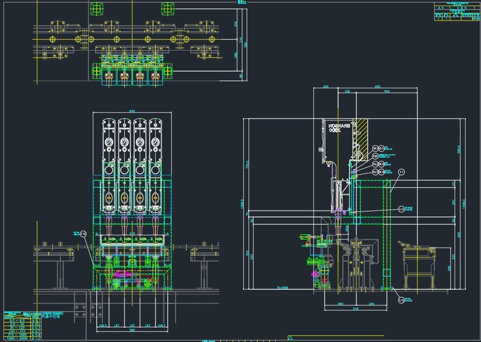Click the revision triangle symbol at bottom
Image resolution: width=481 pixels, height=342 pixels.
tap(290, 338)
